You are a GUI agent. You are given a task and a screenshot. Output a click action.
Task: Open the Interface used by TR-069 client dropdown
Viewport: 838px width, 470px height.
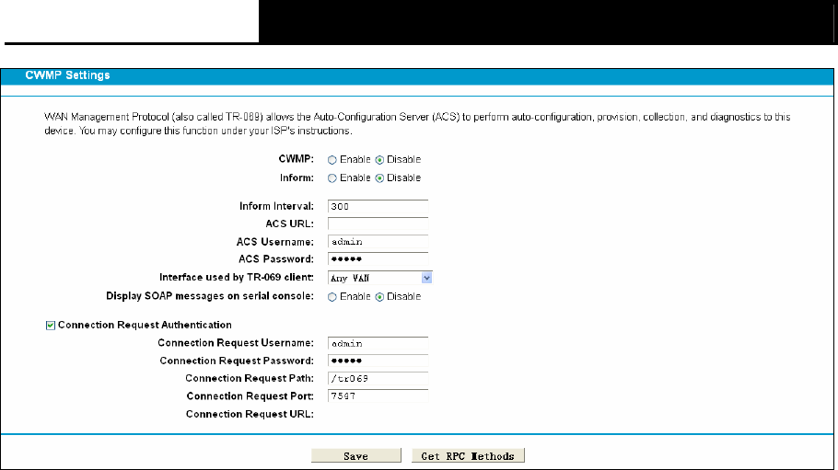(x=379, y=278)
